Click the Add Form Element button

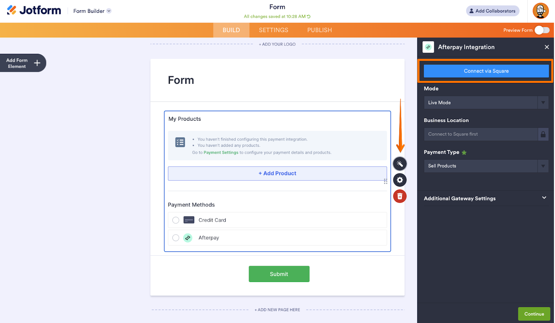point(23,63)
